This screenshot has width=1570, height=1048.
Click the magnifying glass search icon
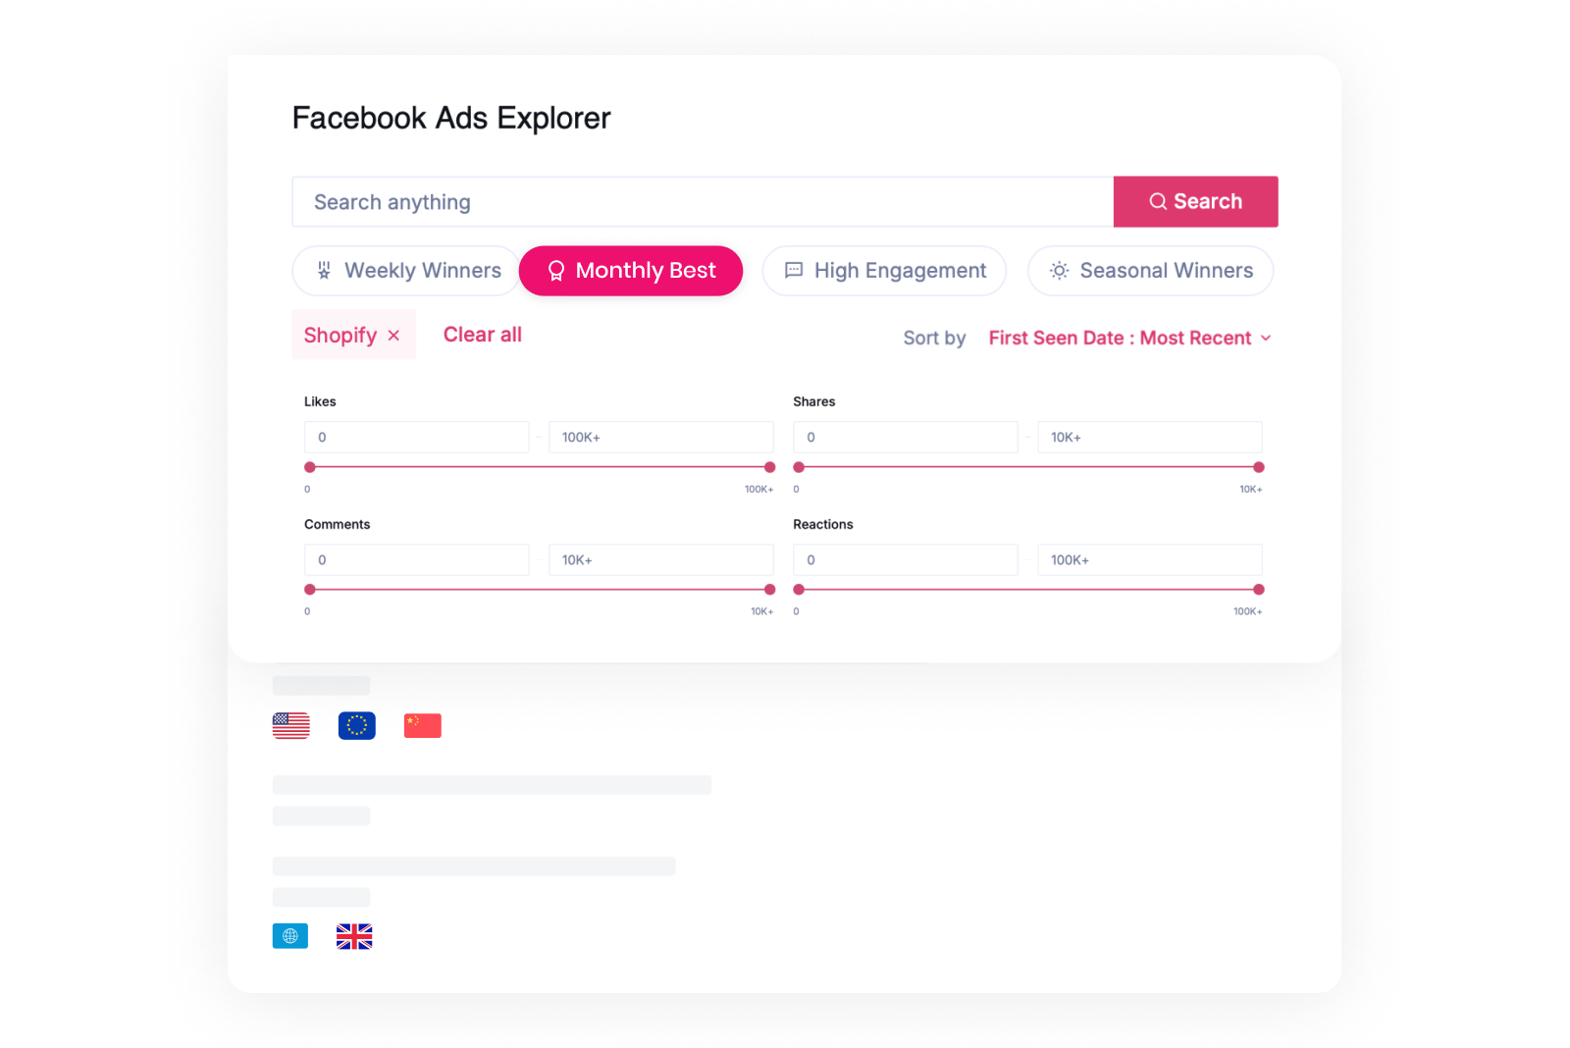[x=1159, y=200]
